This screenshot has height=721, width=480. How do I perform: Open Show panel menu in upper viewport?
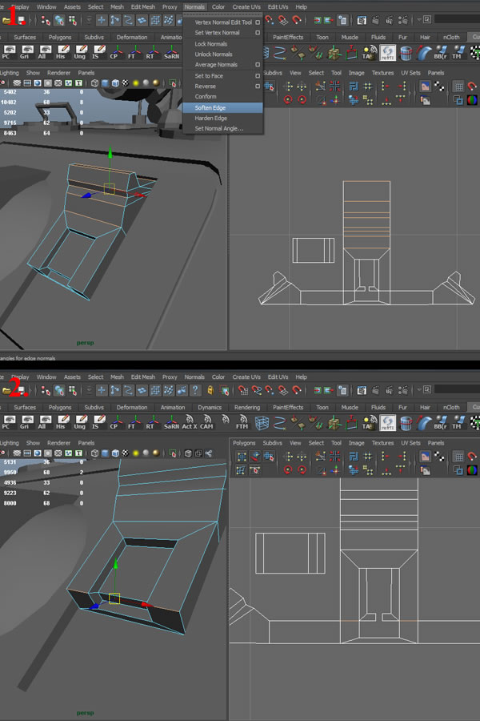(x=33, y=73)
